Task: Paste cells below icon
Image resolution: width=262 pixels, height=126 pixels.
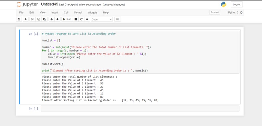Action: click(45, 19)
